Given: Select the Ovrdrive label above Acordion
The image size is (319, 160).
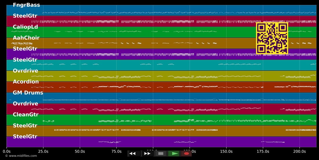Looking at the screenshot, I should 26,71.
